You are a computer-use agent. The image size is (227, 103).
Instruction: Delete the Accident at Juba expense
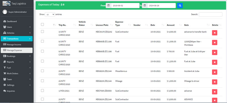coord(215,72)
